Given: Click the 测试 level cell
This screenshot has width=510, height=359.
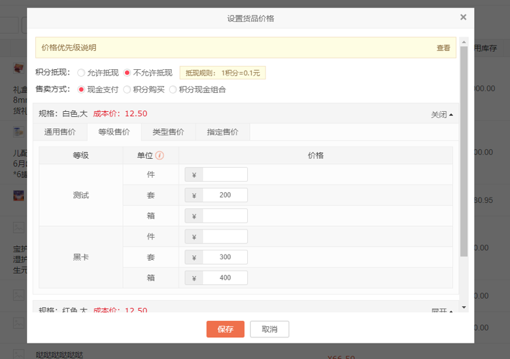Looking at the screenshot, I should 81,195.
